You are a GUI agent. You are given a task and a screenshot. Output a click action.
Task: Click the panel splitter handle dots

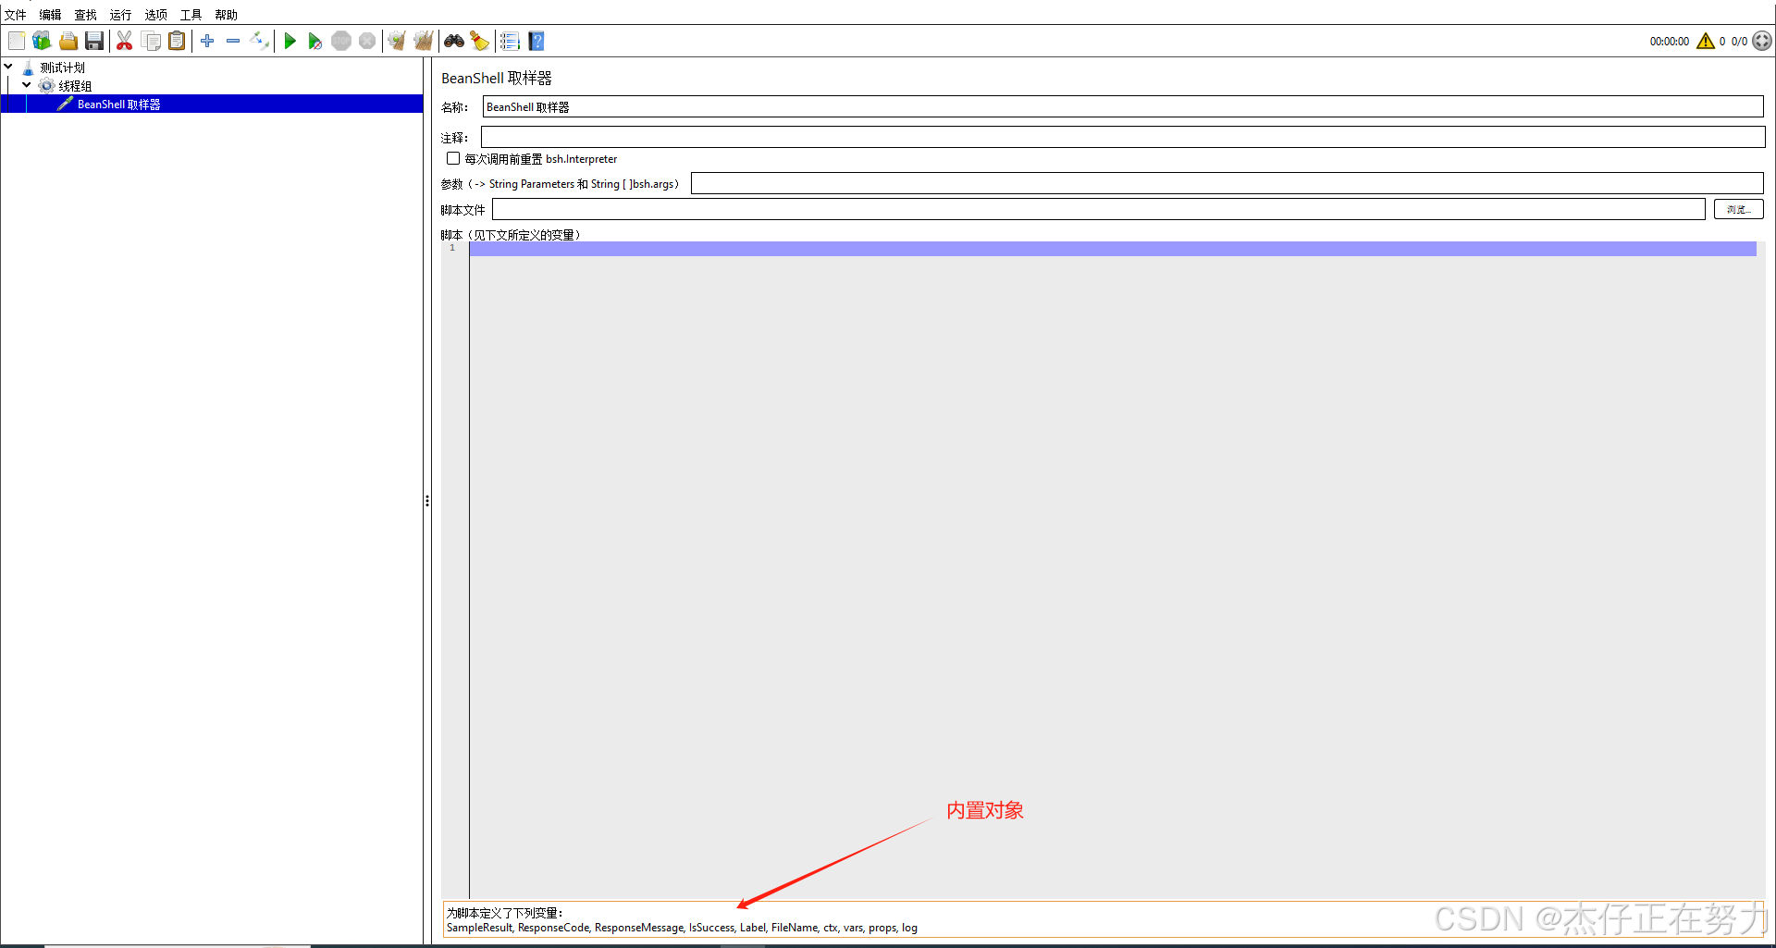(x=427, y=500)
